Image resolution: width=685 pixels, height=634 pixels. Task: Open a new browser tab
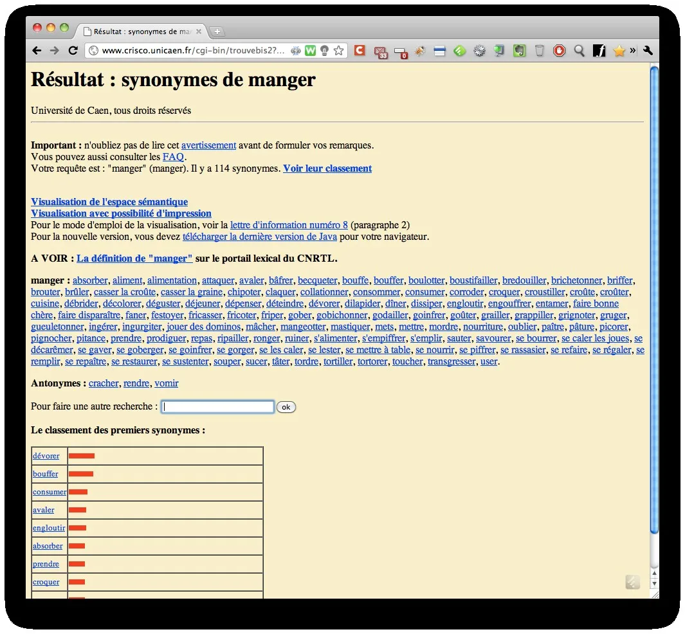coord(217,32)
